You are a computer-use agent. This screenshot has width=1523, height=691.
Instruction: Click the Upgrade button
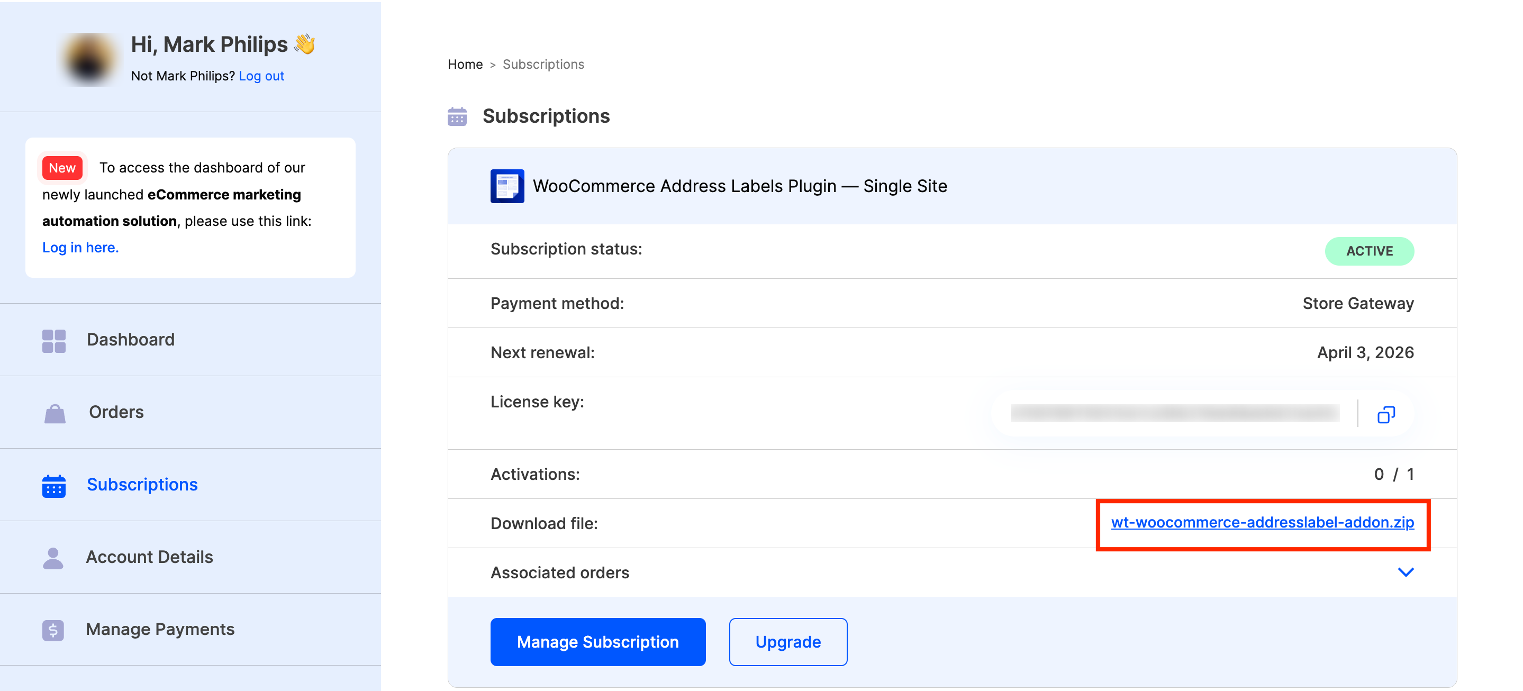[788, 642]
